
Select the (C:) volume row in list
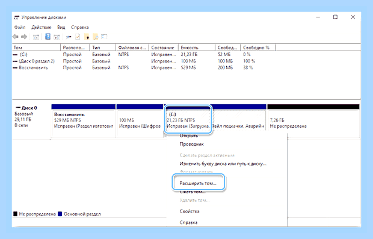point(186,54)
